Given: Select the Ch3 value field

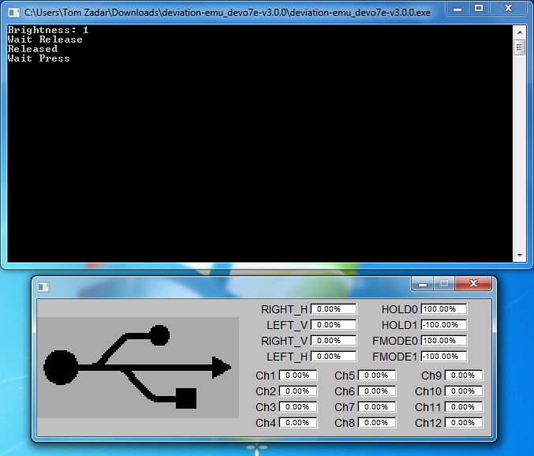Looking at the screenshot, I should 298,407.
